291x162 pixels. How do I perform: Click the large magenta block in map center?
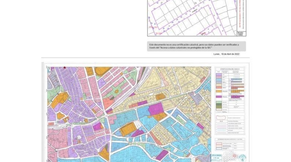point(156,109)
